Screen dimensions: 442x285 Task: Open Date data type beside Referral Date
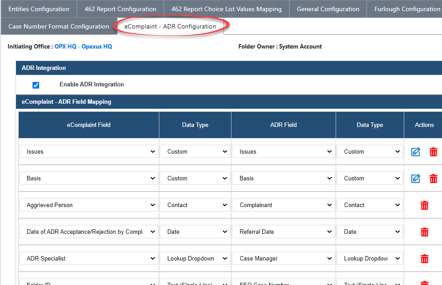point(369,232)
